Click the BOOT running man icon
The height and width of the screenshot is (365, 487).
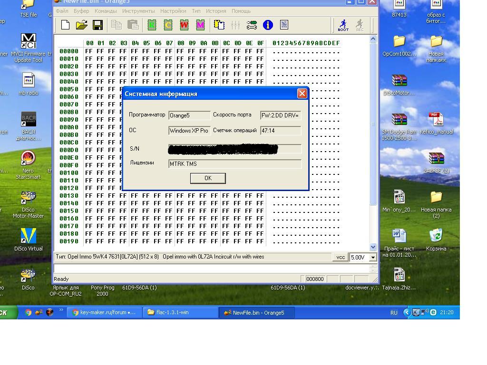pyautogui.click(x=343, y=25)
